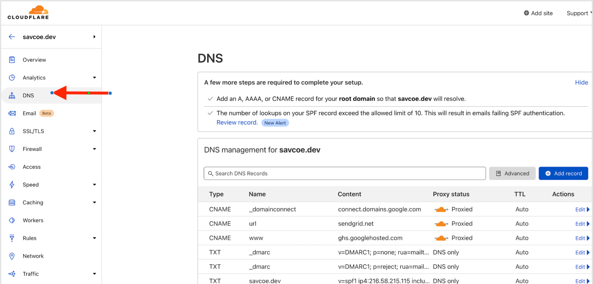The height and width of the screenshot is (284, 593).
Task: Click the plus icon next to Add site
Action: click(x=526, y=13)
